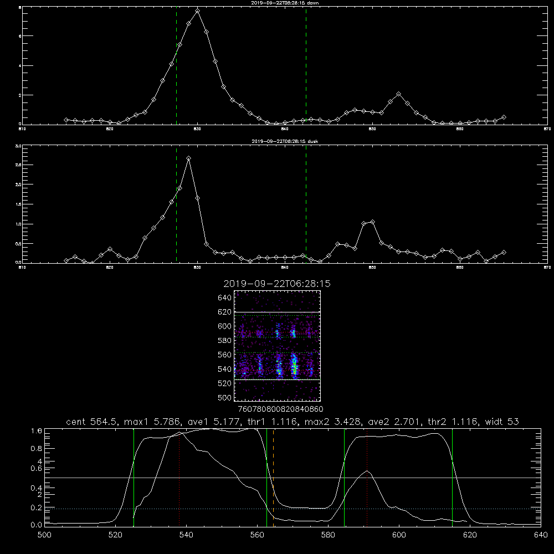554x554 pixels.
Task: Click the 600 tick label on the bottom x-axis
Action: point(399,535)
